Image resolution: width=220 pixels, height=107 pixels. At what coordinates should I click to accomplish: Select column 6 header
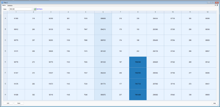point(103,12)
